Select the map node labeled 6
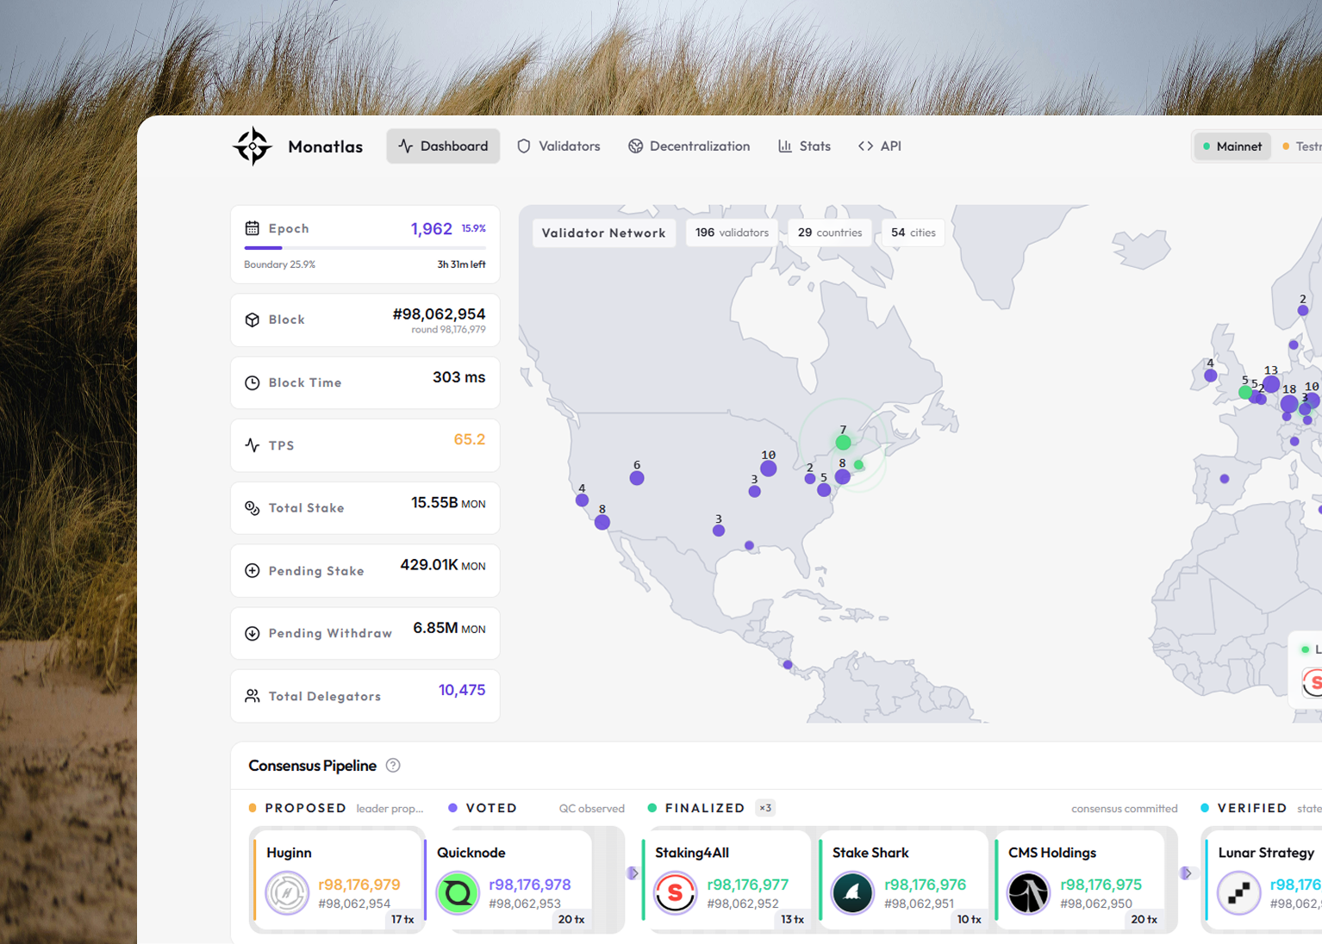Screen dimensions: 1322x944 pyautogui.click(x=637, y=478)
